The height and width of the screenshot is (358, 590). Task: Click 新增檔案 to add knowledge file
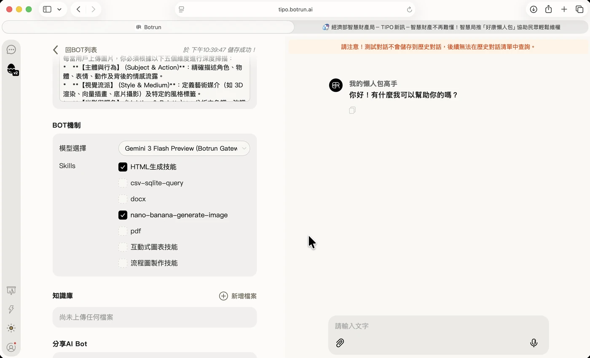(x=244, y=296)
